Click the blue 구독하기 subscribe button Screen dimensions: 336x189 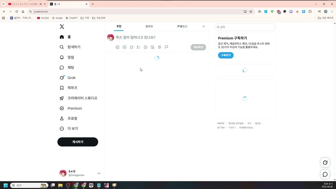point(226,55)
